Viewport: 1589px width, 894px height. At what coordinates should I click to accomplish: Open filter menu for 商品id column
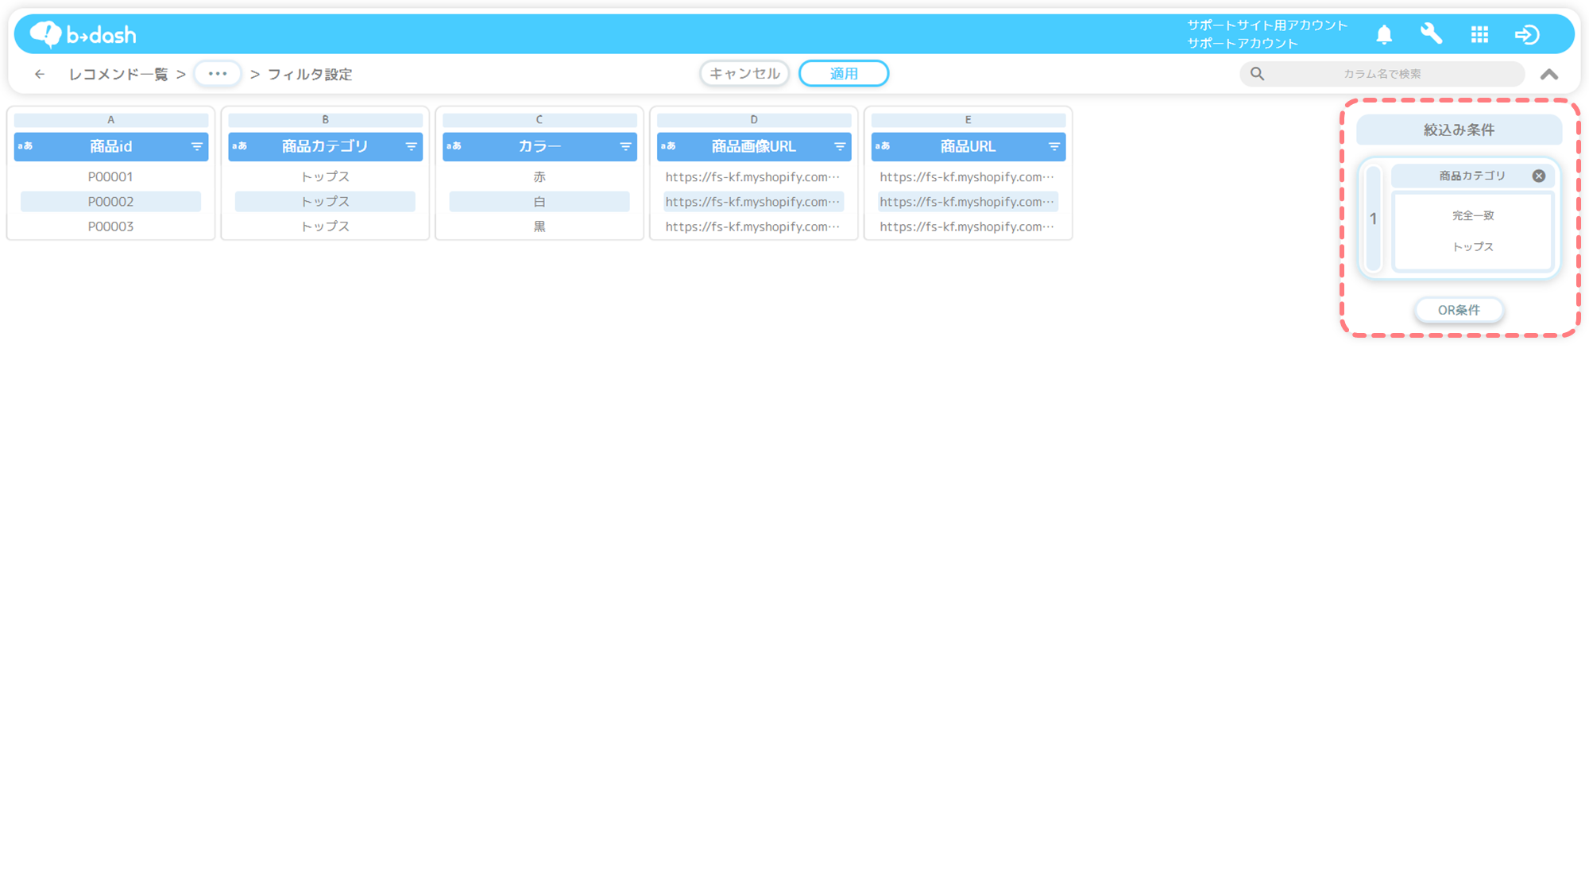click(x=197, y=146)
